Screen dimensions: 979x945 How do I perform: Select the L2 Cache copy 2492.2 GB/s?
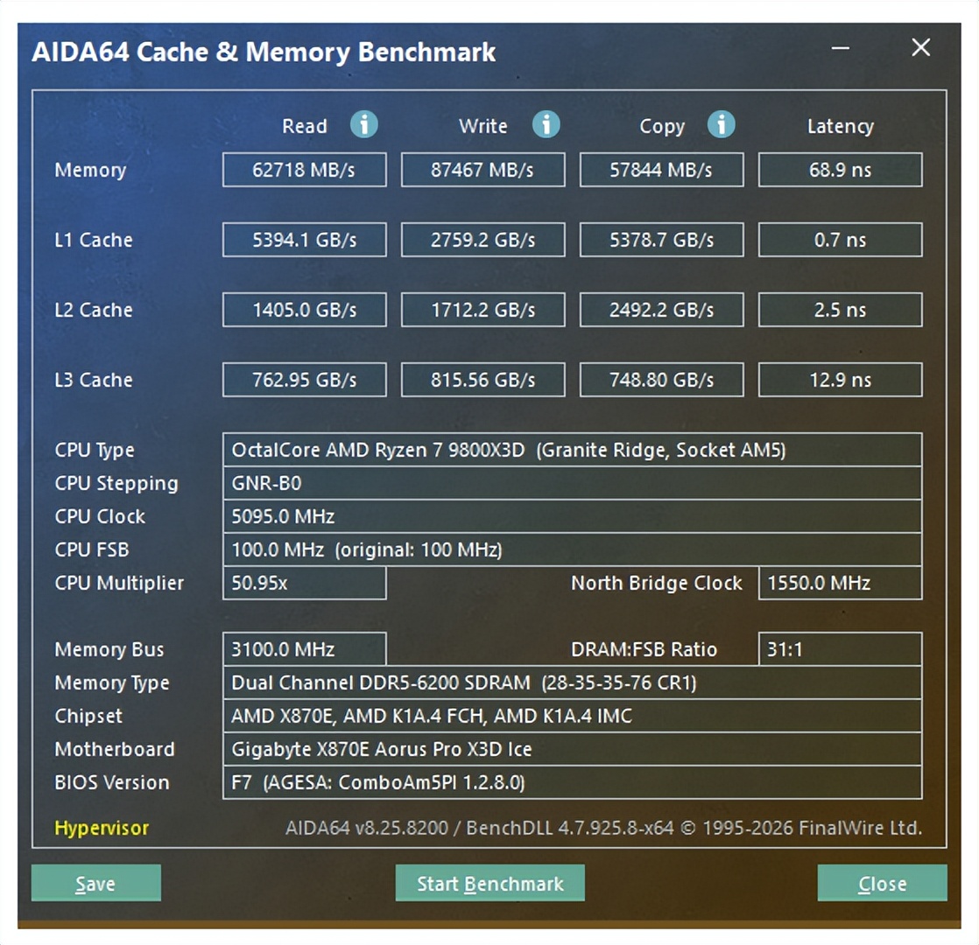[x=661, y=310]
